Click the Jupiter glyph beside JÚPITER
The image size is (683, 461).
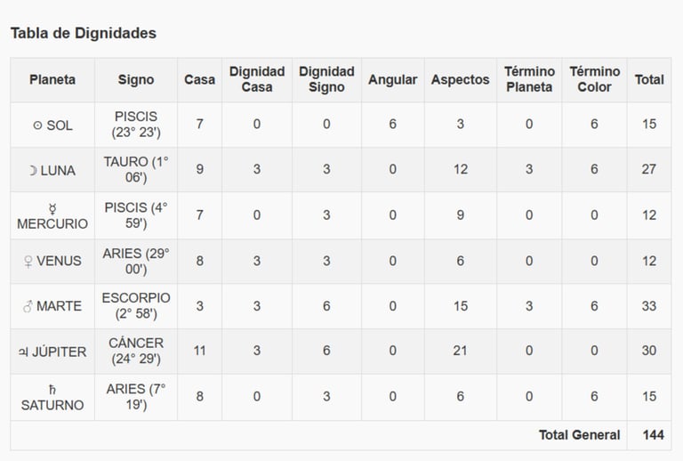[x=23, y=352]
